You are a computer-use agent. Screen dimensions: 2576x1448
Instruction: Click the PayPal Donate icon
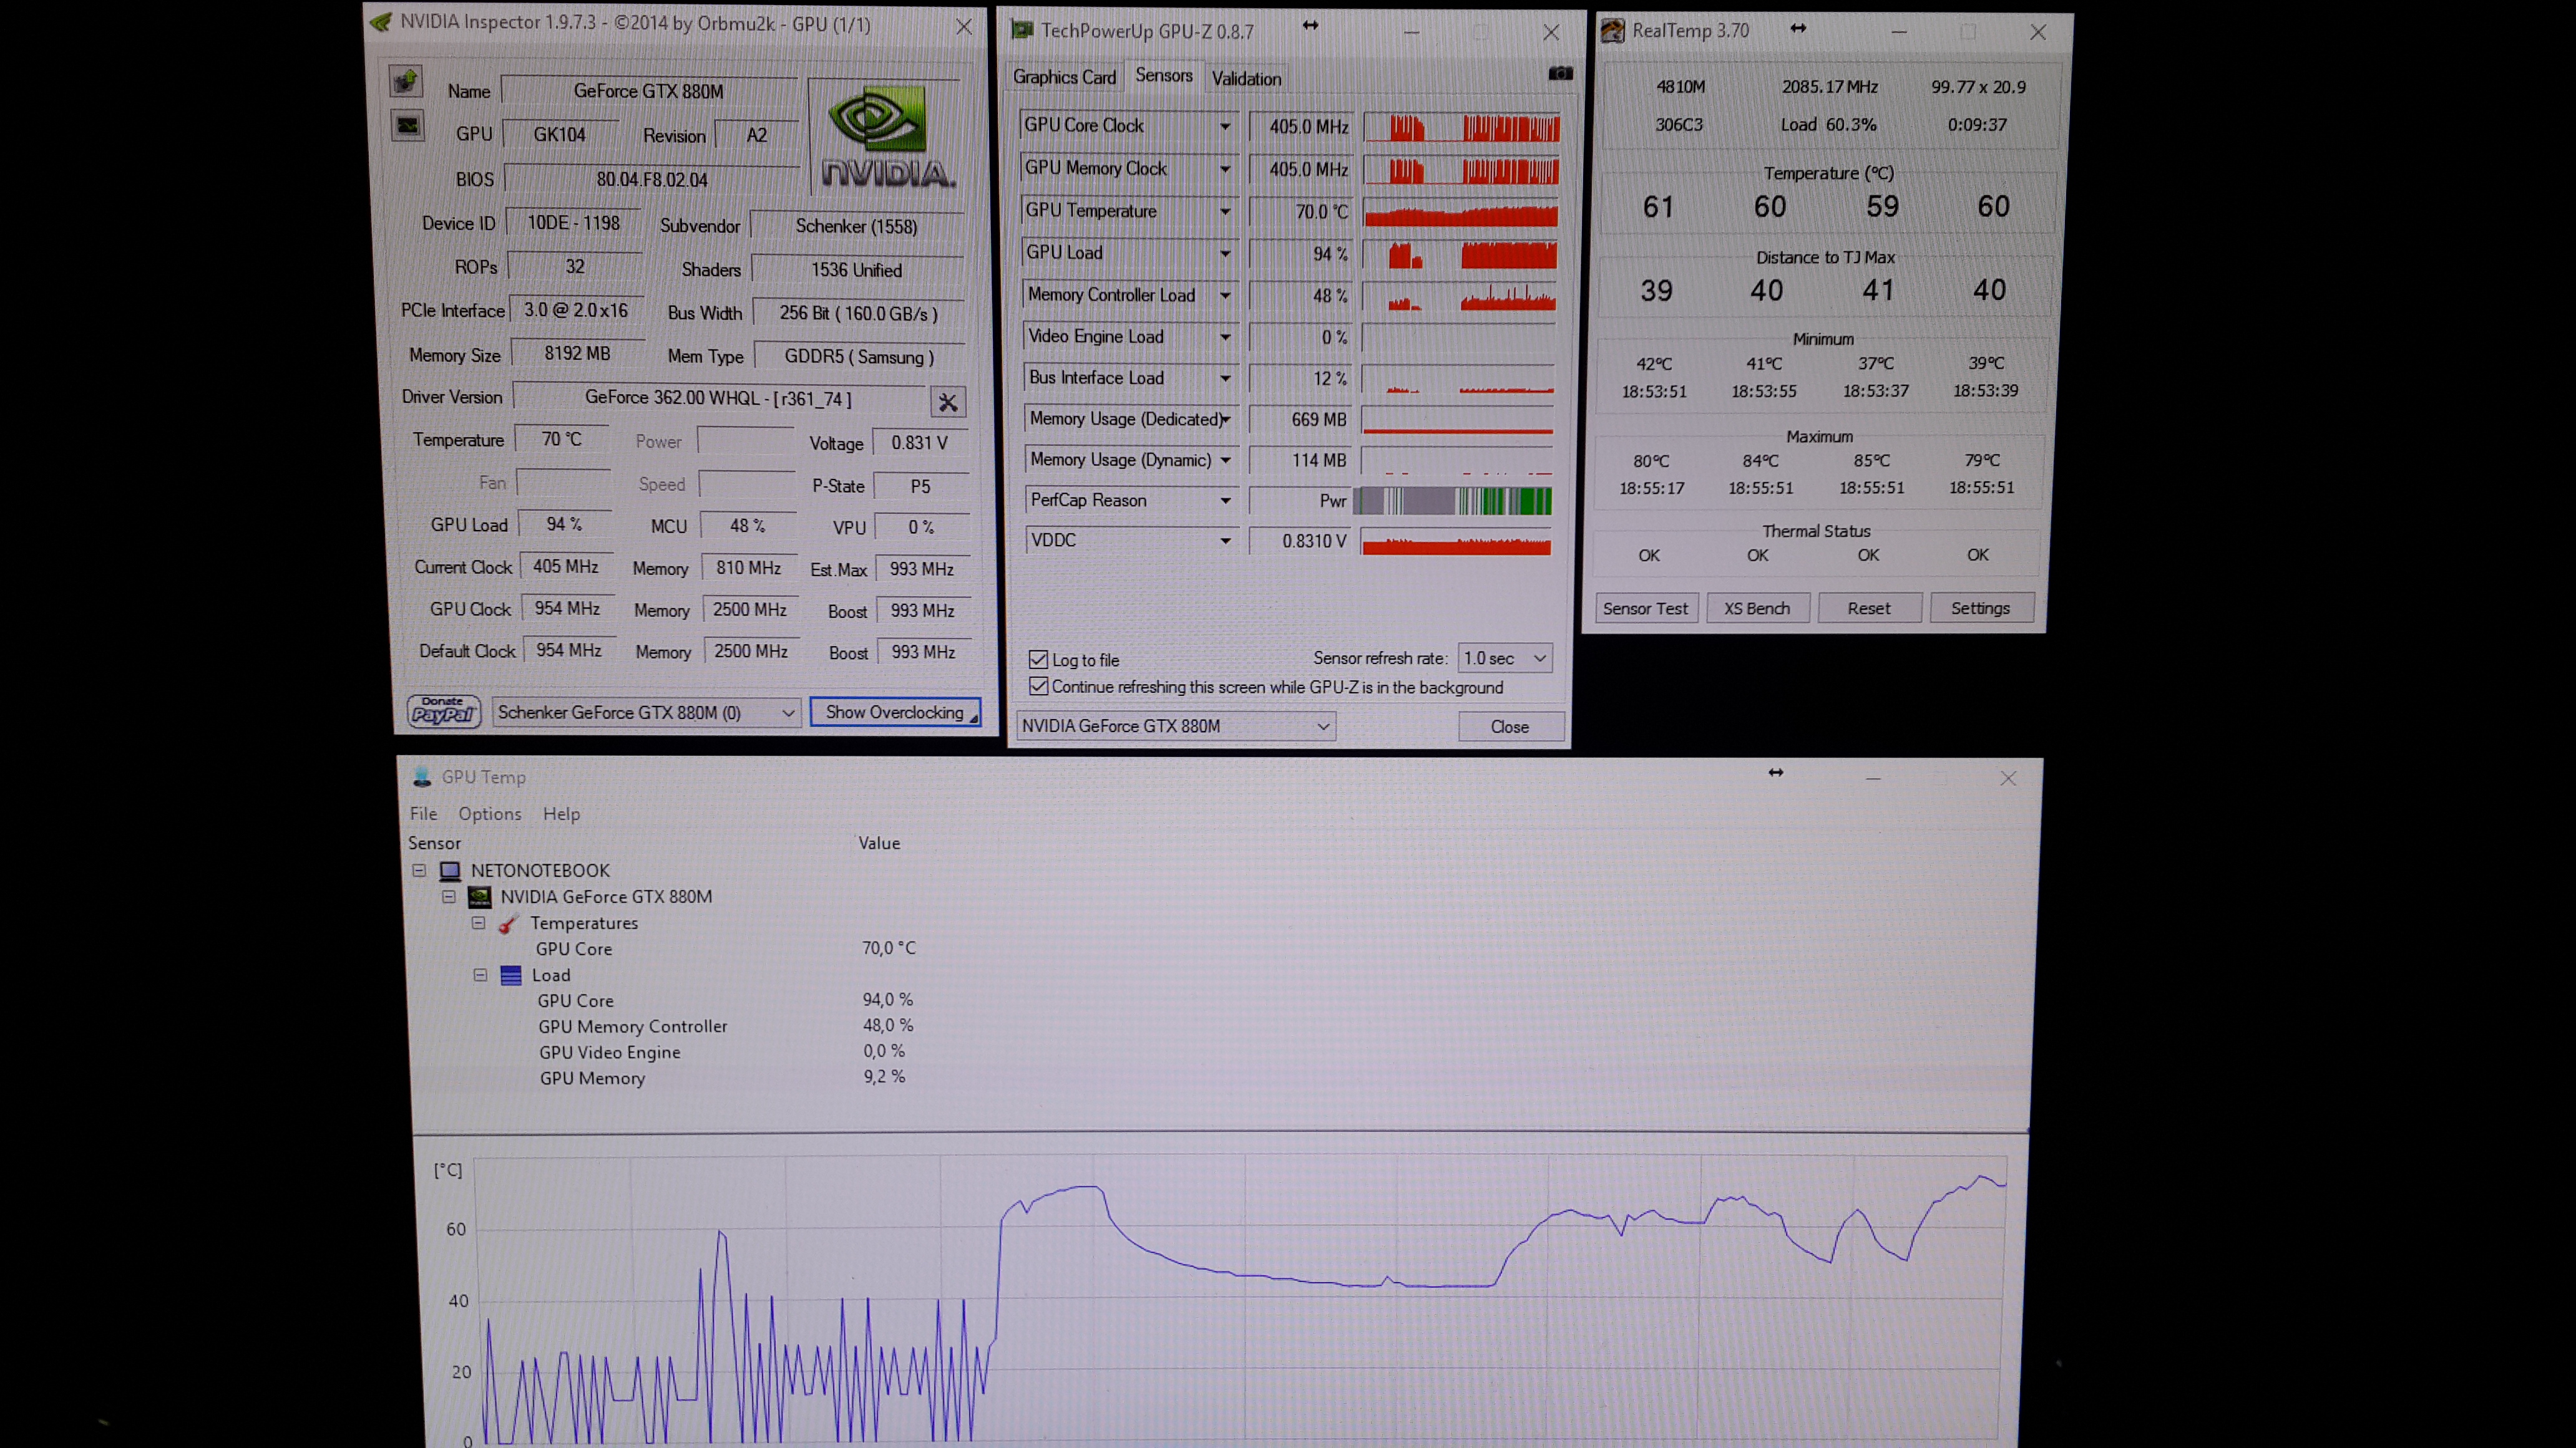[444, 712]
